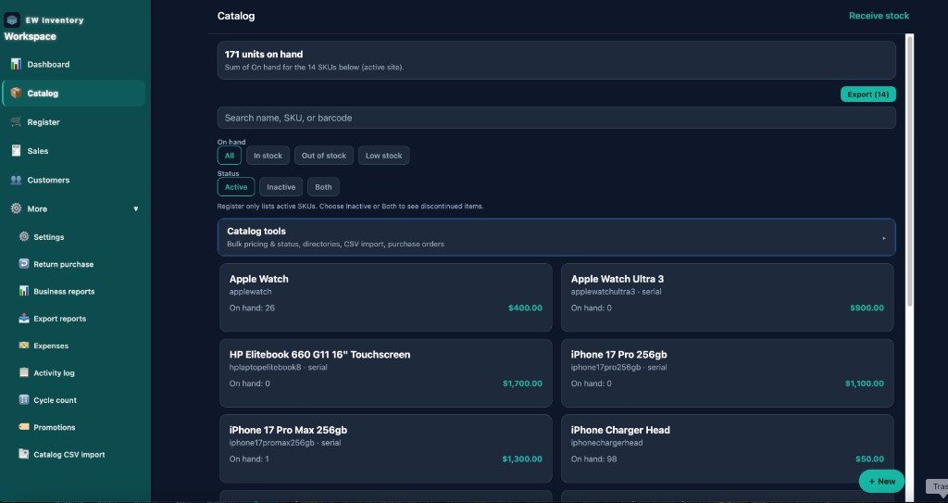Click the Catalog CSV import icon
This screenshot has height=503, width=948.
23,454
